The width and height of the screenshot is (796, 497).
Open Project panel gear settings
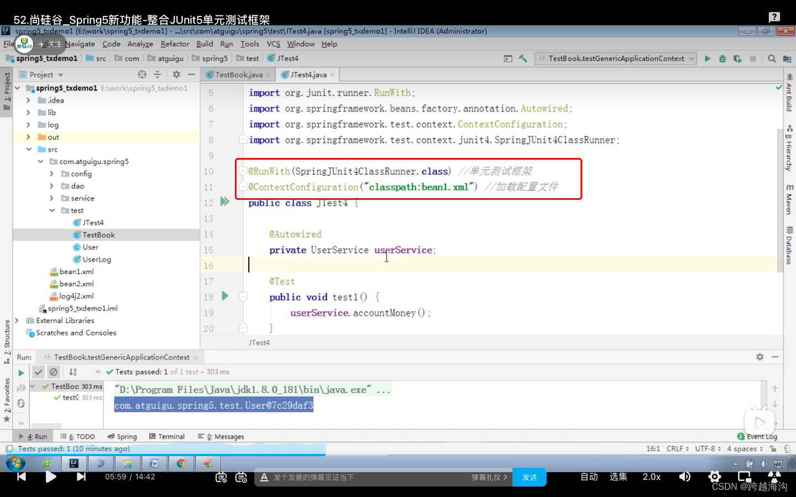(x=176, y=75)
